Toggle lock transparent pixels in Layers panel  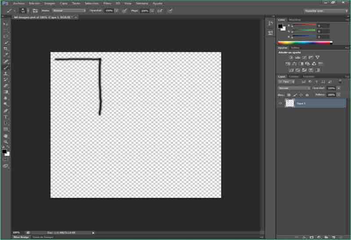point(289,94)
